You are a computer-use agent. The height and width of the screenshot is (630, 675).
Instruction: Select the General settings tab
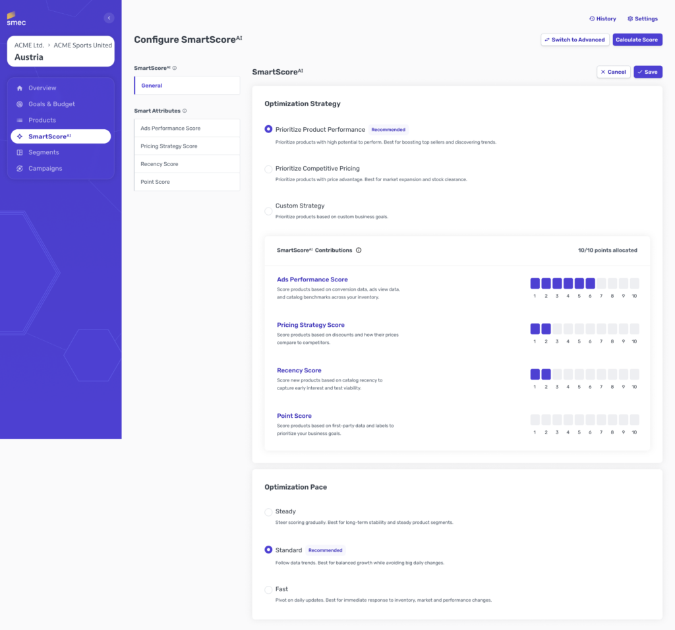click(x=187, y=85)
